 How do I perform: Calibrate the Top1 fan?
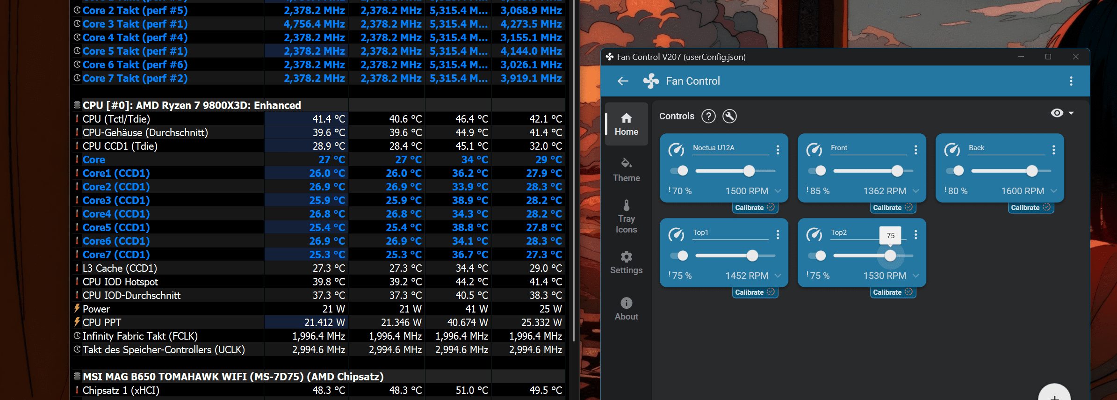[755, 292]
